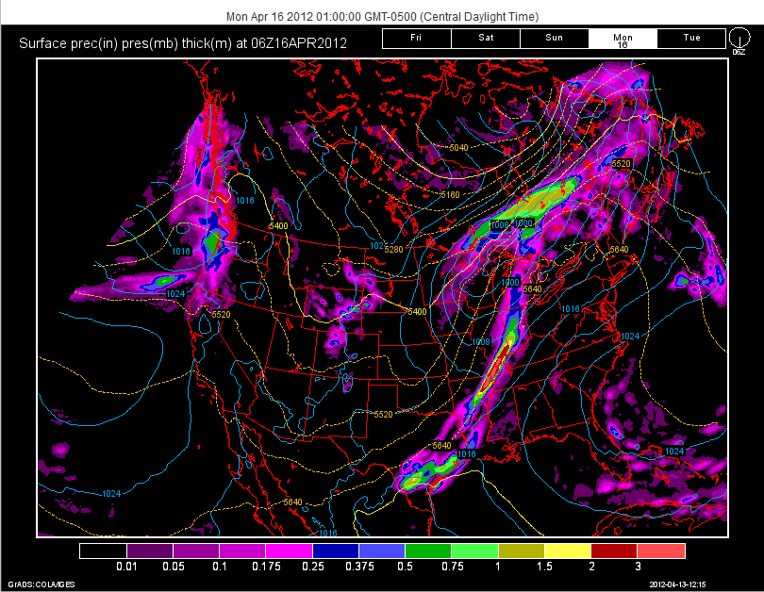Click the magenta 0.175 legend swatch

(289, 551)
